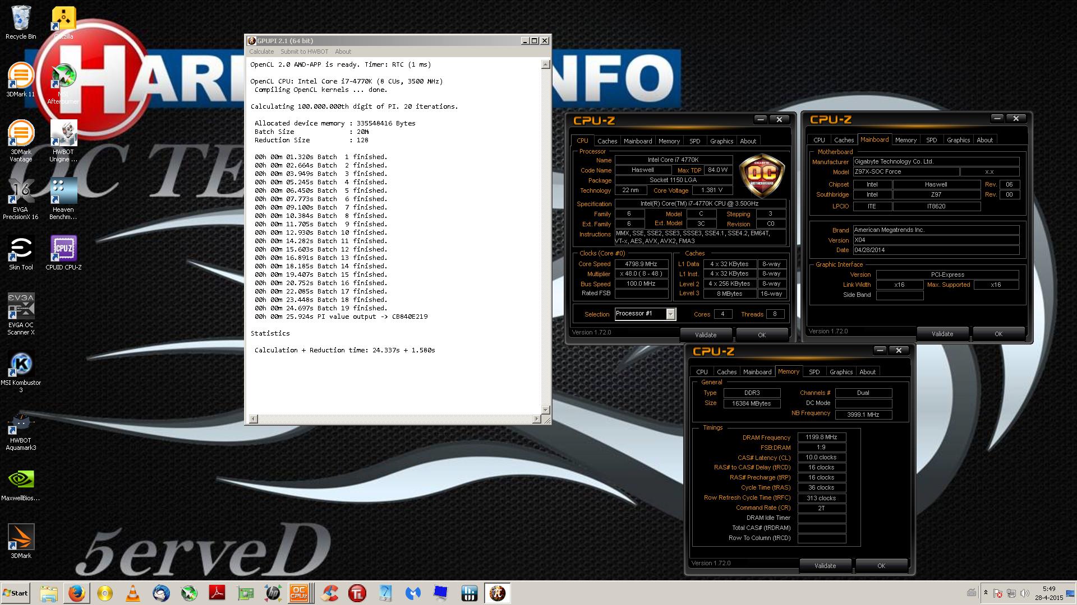Select the MSI Afterburner desktop shortcut
The image size is (1077, 605).
[x=63, y=84]
